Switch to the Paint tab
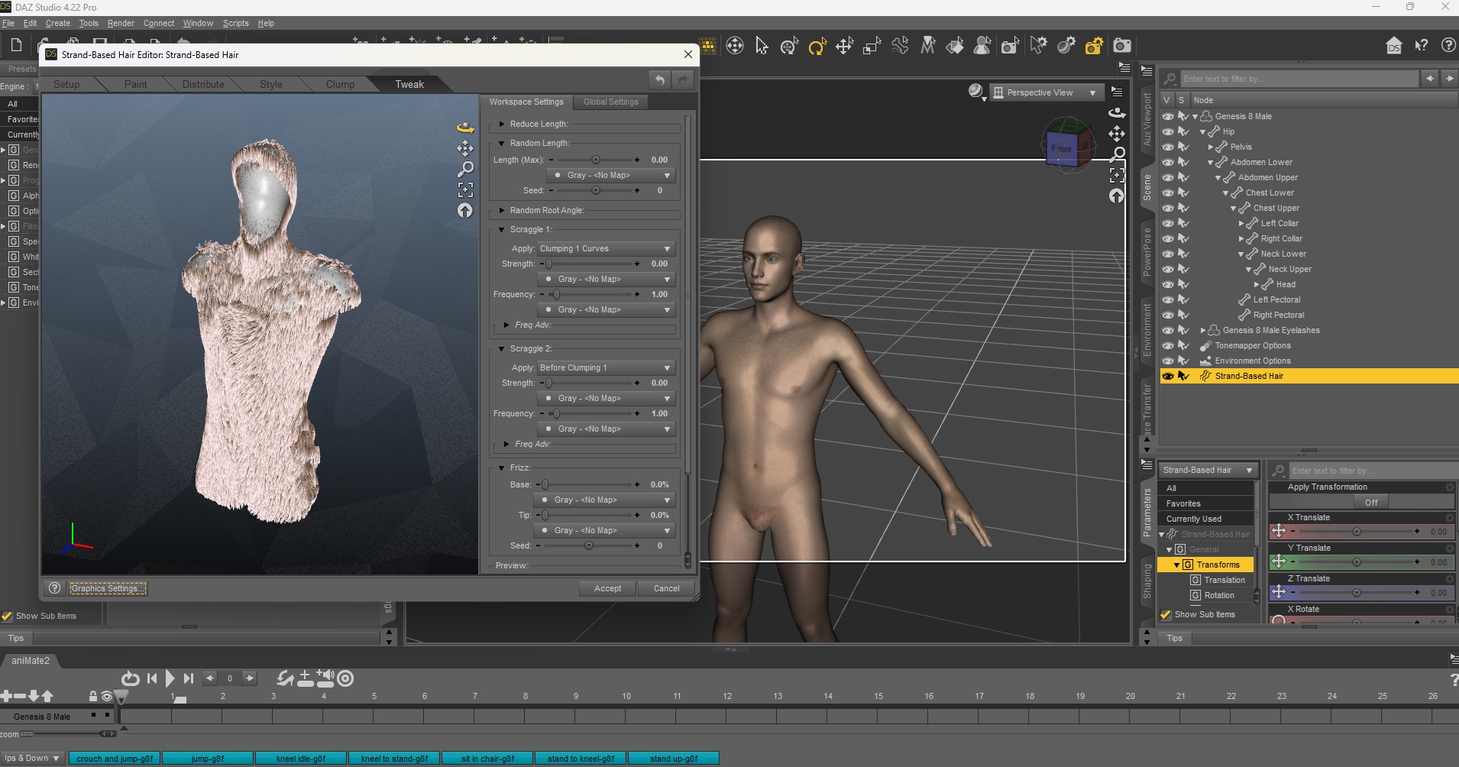Viewport: 1459px width, 767px height. (x=135, y=84)
